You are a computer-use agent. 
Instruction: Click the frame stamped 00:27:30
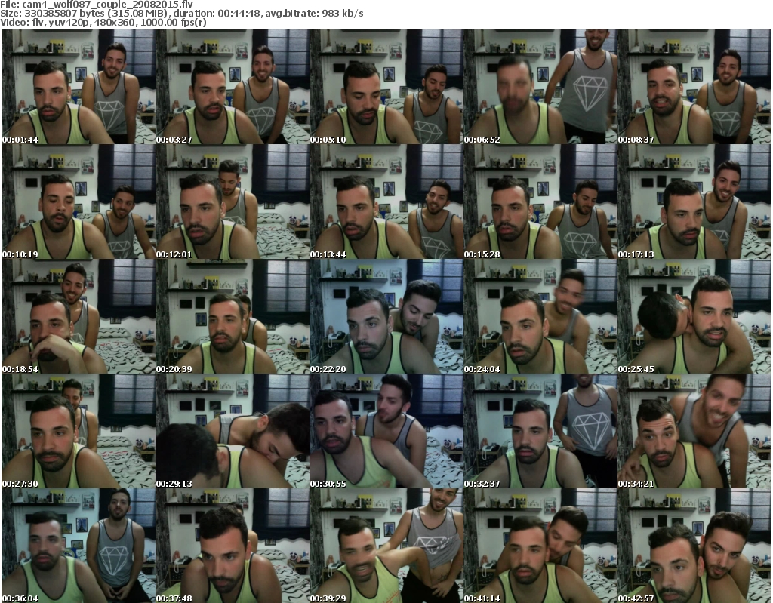79,431
